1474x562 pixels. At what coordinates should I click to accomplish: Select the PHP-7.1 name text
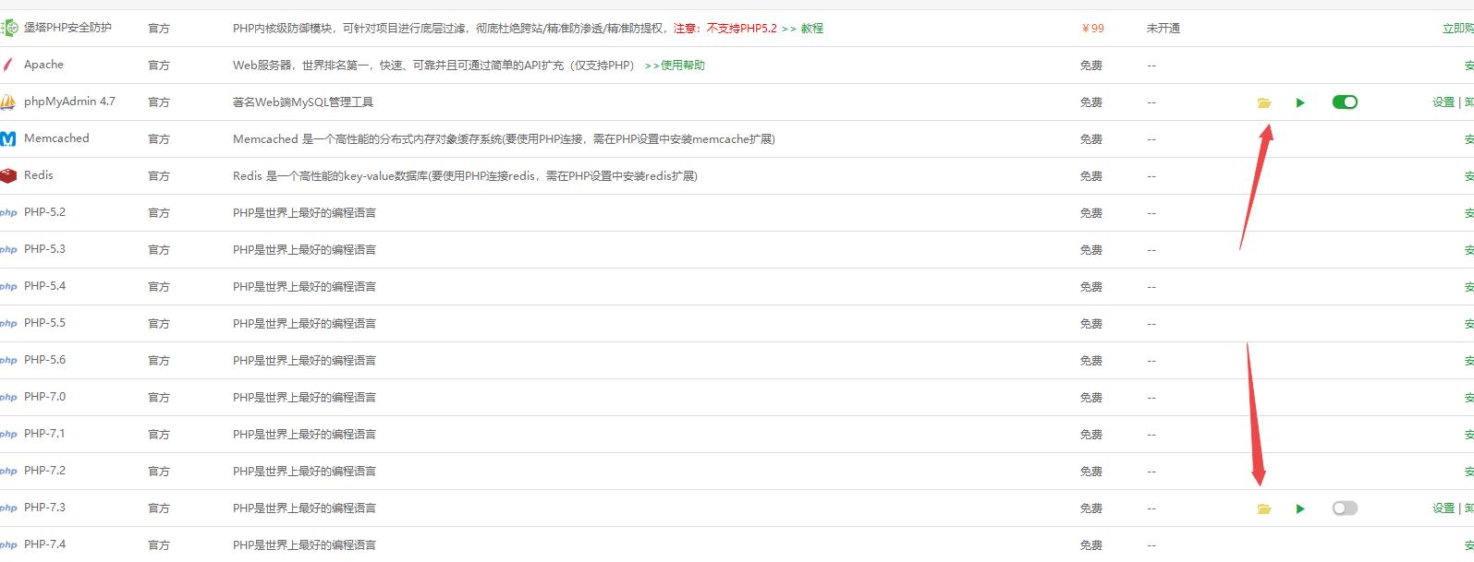[44, 434]
